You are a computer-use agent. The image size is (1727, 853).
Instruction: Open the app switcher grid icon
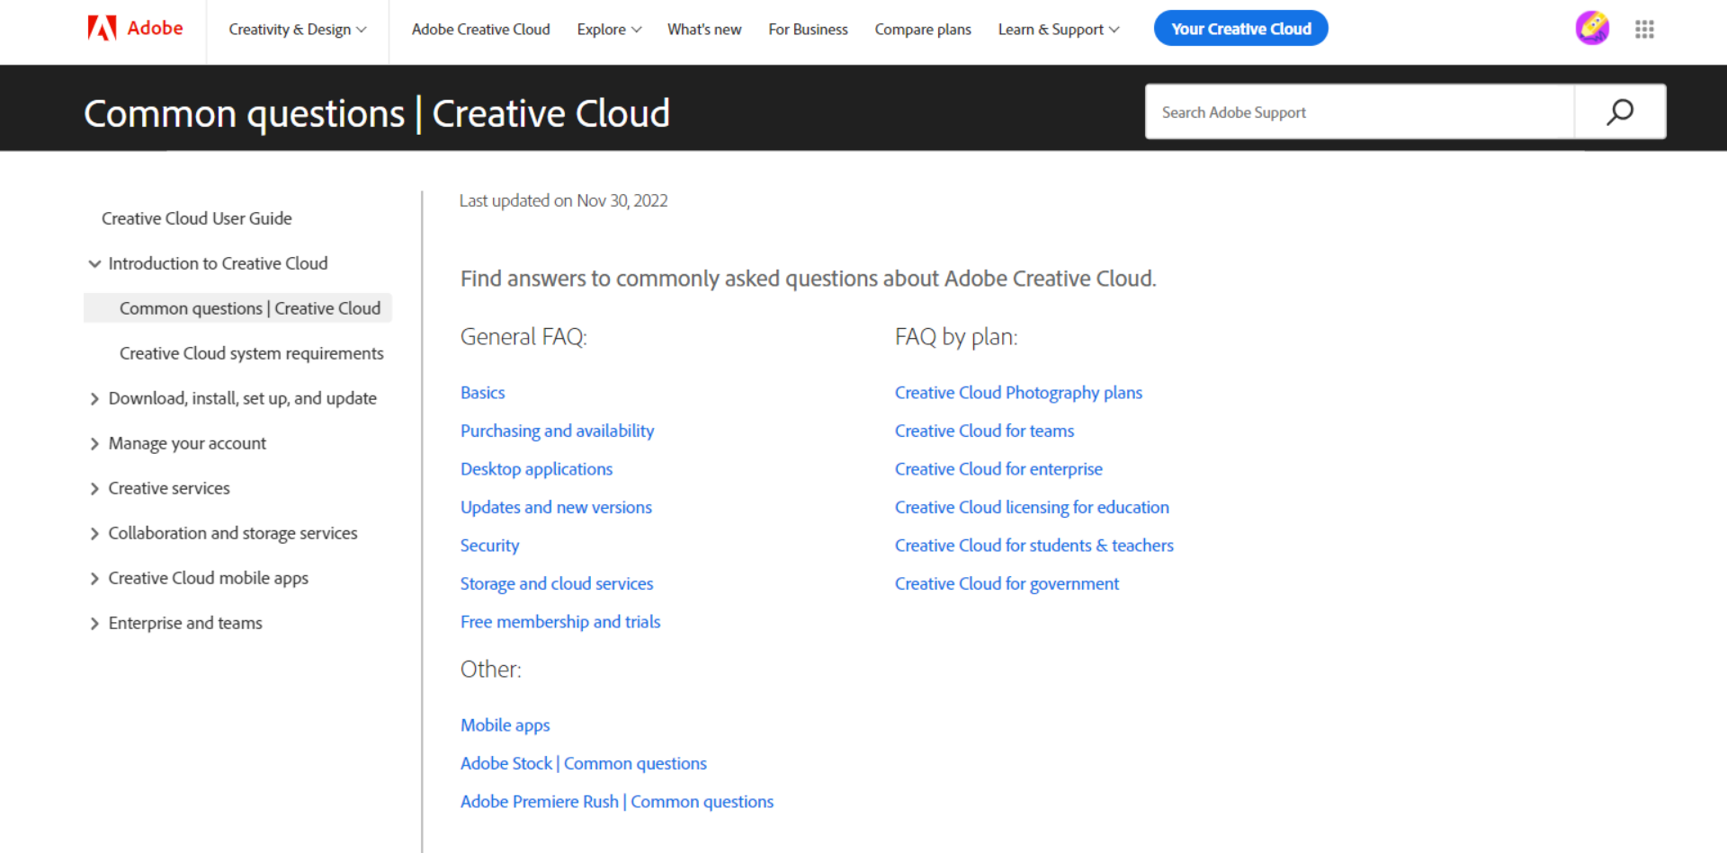[1644, 30]
